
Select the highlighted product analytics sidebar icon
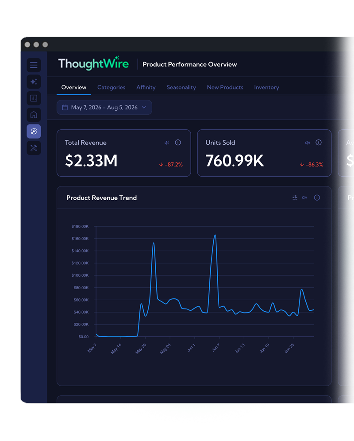point(34,132)
